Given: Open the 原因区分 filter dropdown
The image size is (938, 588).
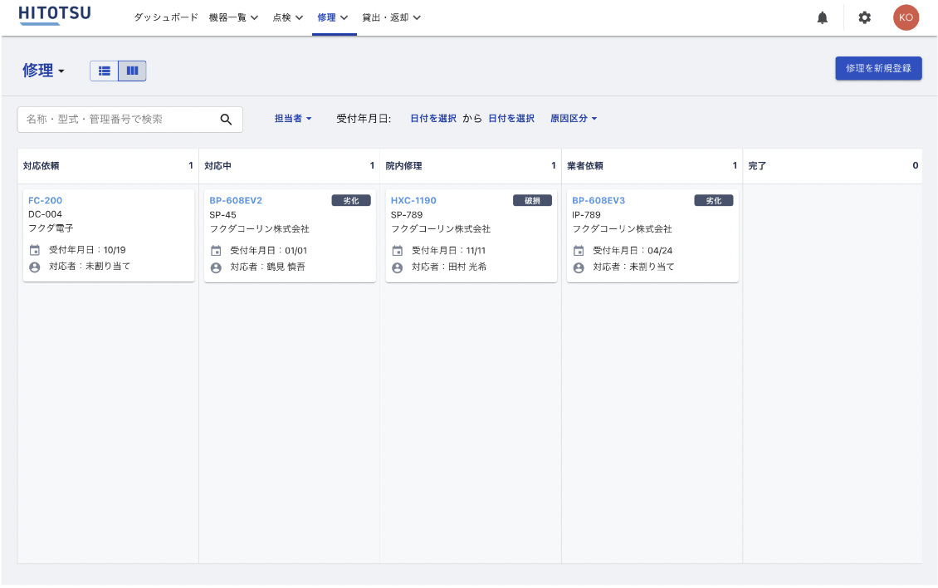Looking at the screenshot, I should coord(574,119).
